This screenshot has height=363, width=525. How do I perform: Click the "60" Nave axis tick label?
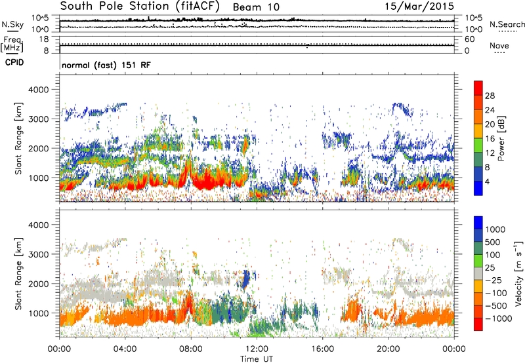point(470,39)
